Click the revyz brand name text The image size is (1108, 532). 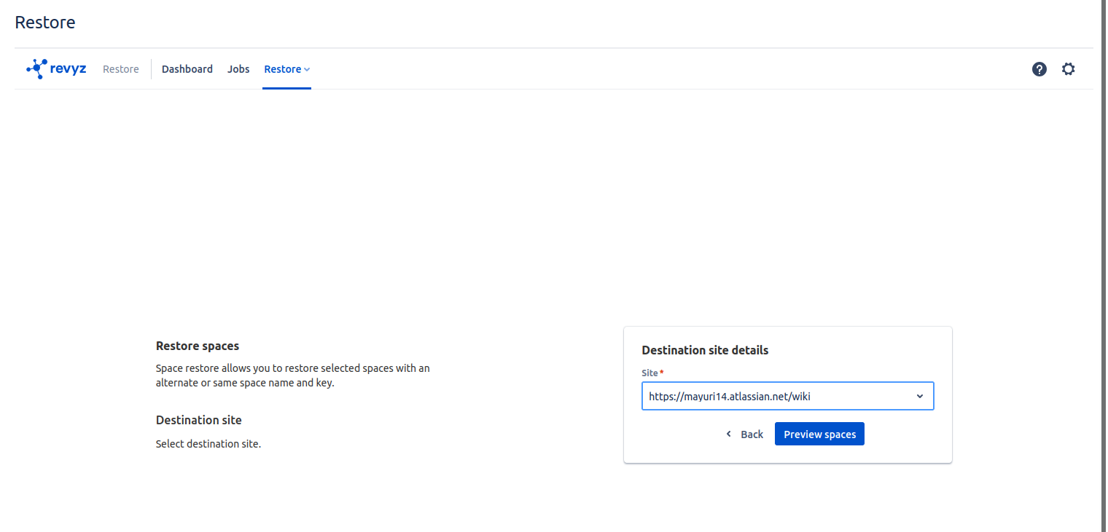click(69, 69)
